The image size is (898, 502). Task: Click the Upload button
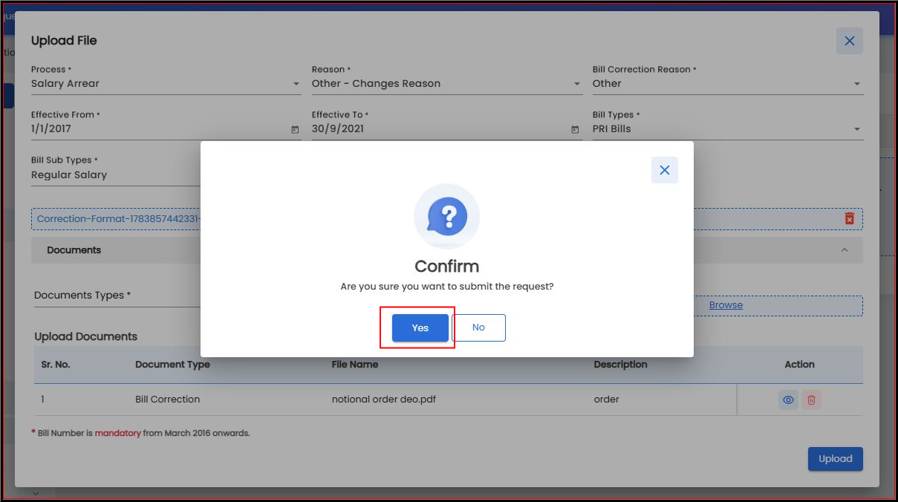836,459
